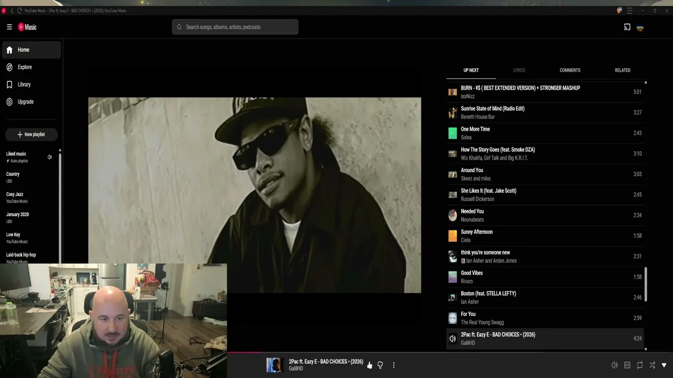Click the song progress bar

[450, 353]
